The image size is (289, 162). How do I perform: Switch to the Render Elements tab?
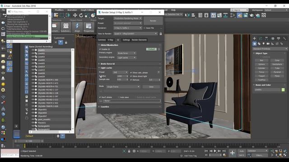pos(139,40)
